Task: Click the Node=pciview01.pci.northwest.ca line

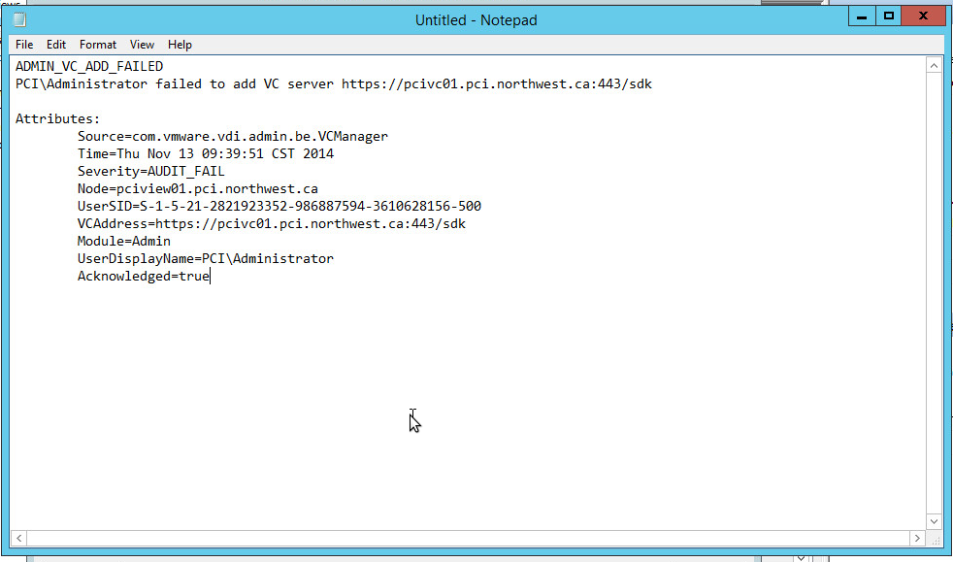Action: [x=198, y=189]
